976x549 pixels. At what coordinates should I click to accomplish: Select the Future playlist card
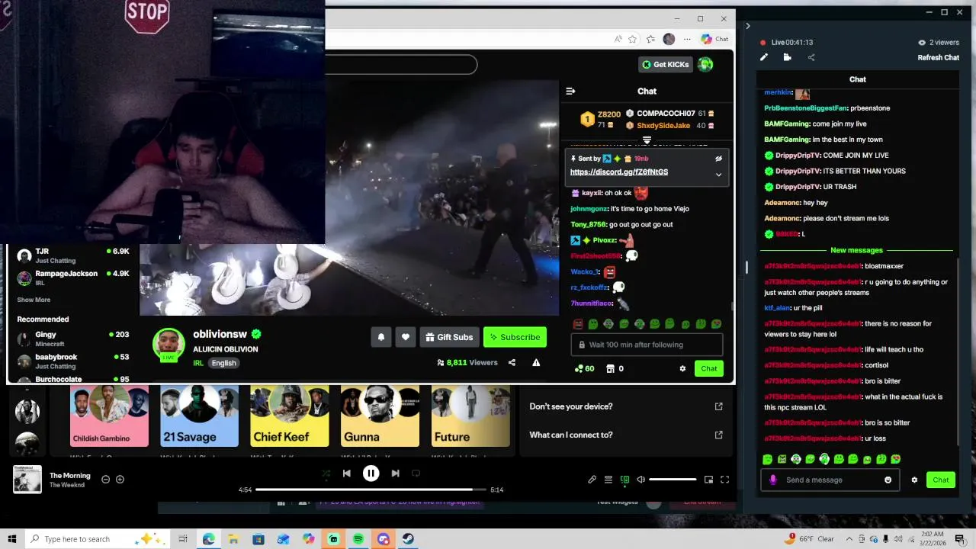470,416
